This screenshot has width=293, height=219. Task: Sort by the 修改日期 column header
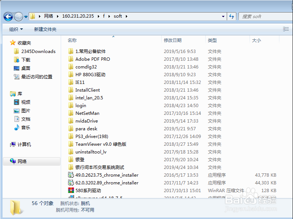[173, 40]
